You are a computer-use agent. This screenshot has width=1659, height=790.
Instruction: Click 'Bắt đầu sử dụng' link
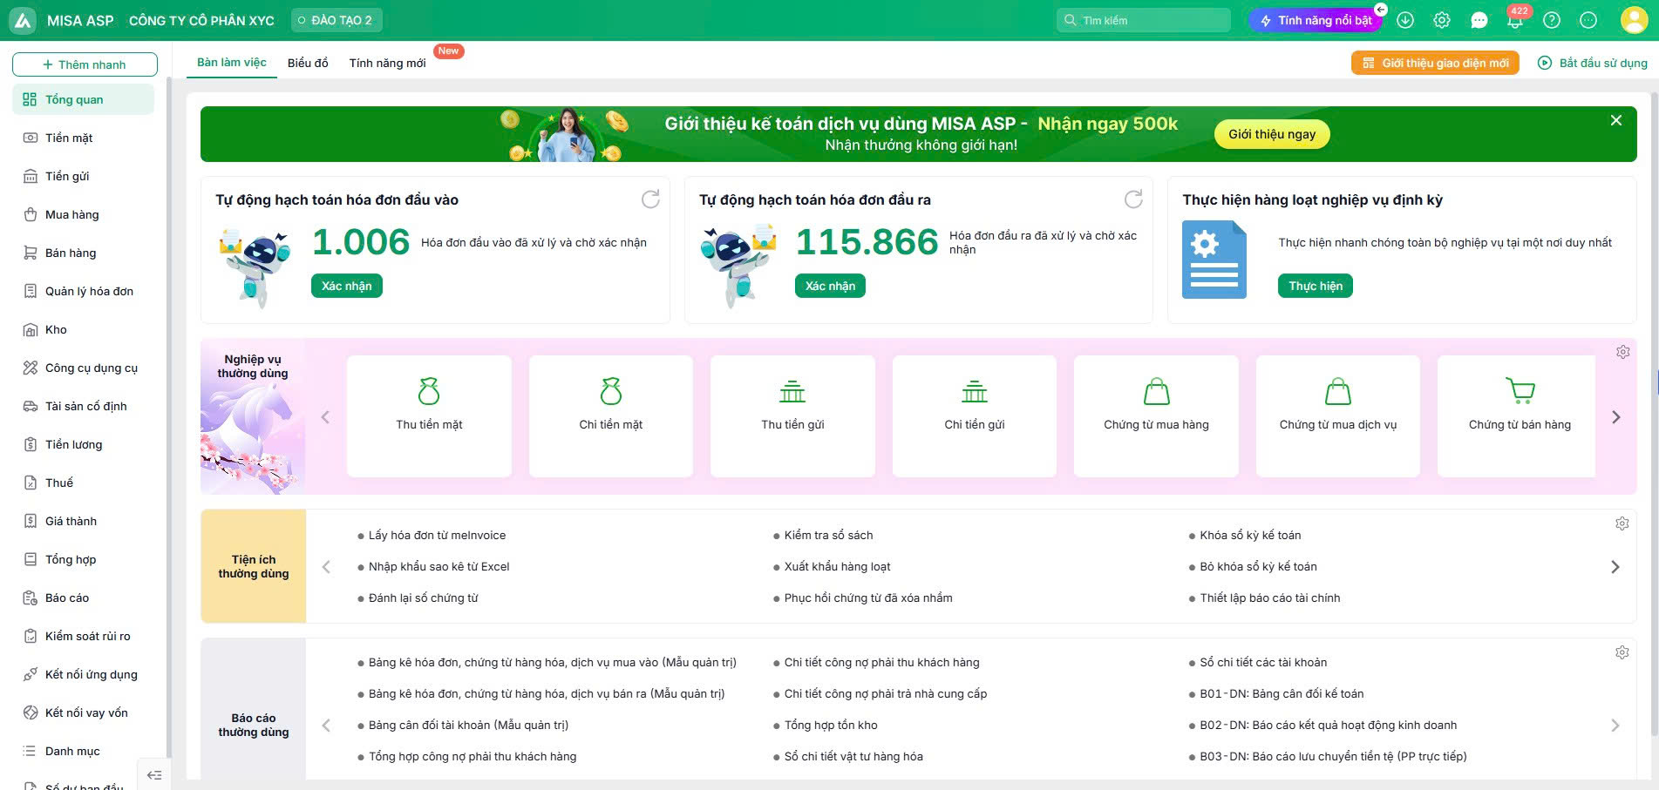(x=1593, y=63)
